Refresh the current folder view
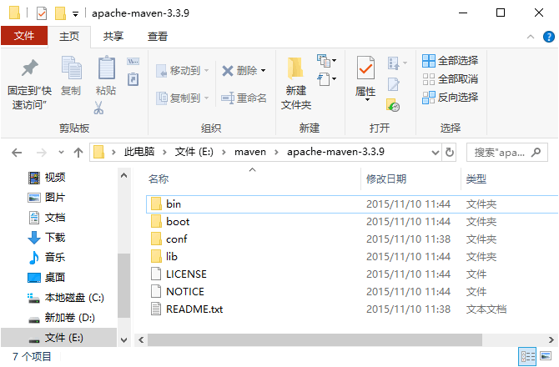The image size is (559, 367). pyautogui.click(x=451, y=152)
